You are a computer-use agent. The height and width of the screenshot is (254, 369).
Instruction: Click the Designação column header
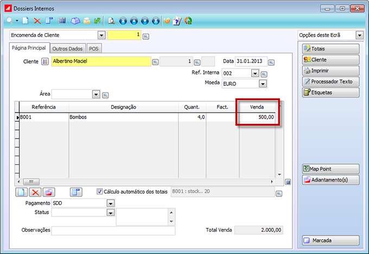click(124, 107)
